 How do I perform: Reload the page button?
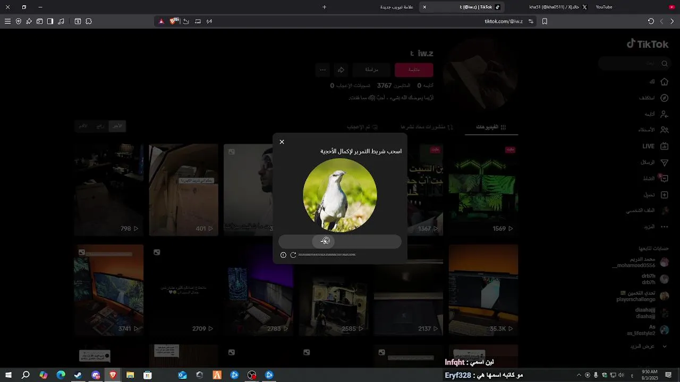651,21
